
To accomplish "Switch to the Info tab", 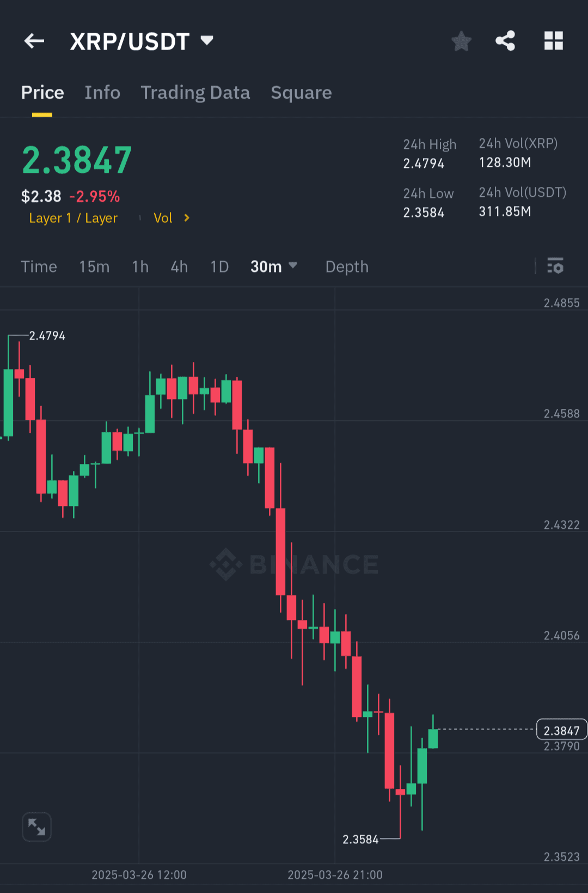I will (102, 93).
